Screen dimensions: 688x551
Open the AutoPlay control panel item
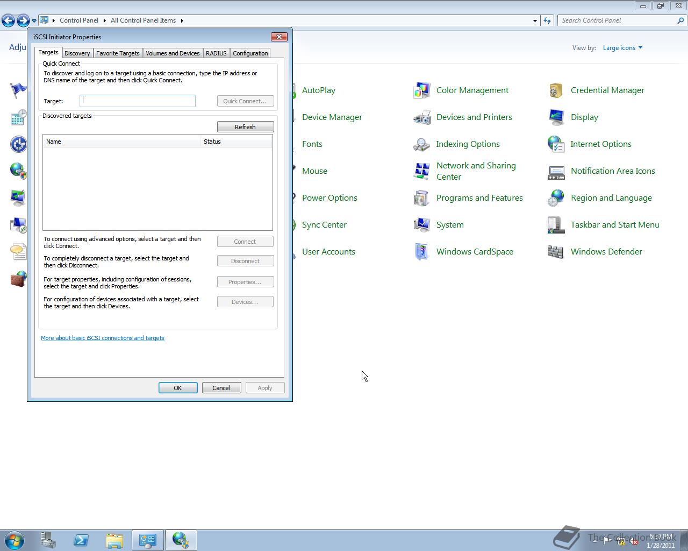(319, 90)
